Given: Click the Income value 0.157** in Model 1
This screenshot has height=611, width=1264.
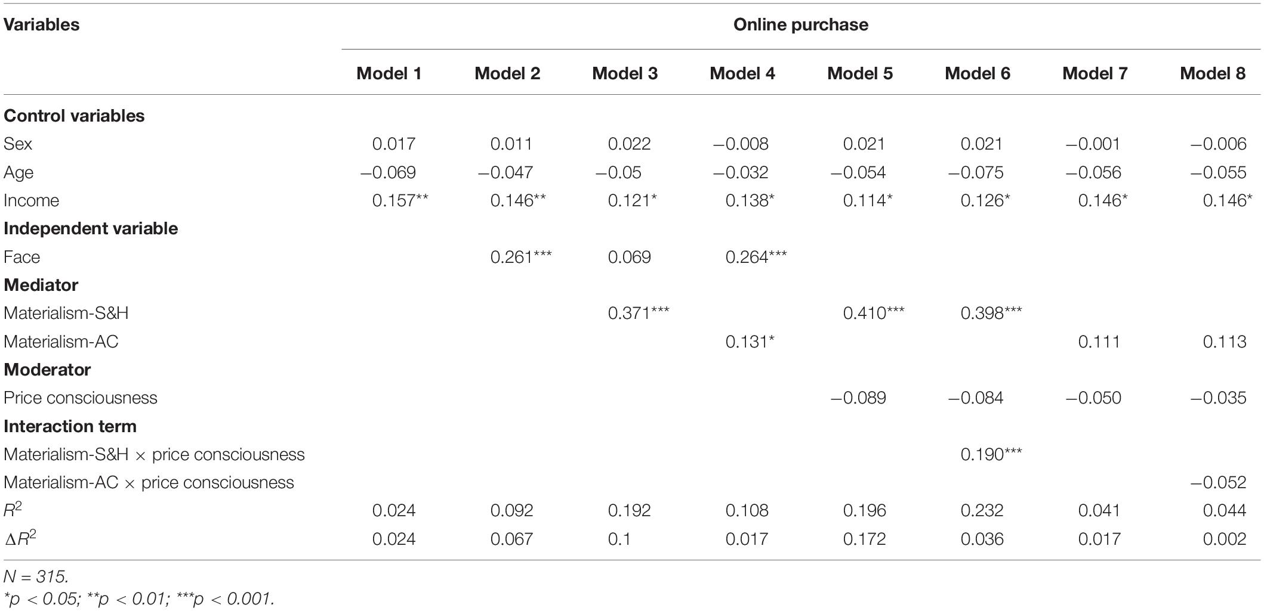Looking at the screenshot, I should point(400,200).
